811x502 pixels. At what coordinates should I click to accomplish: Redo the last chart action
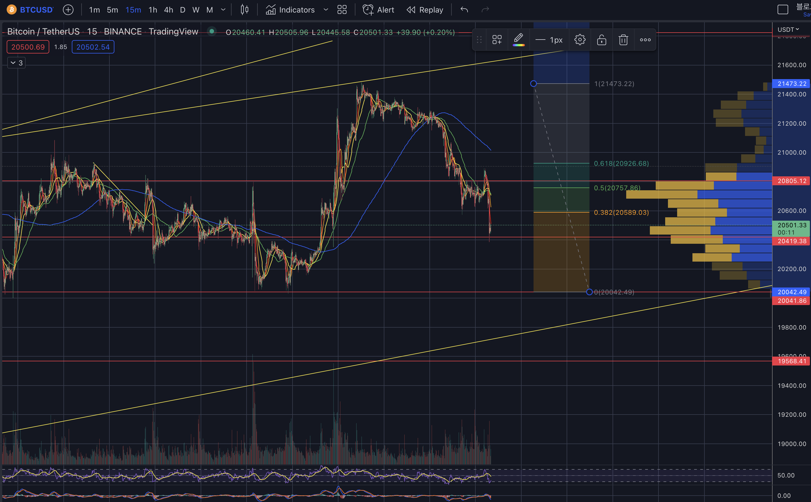coord(485,10)
